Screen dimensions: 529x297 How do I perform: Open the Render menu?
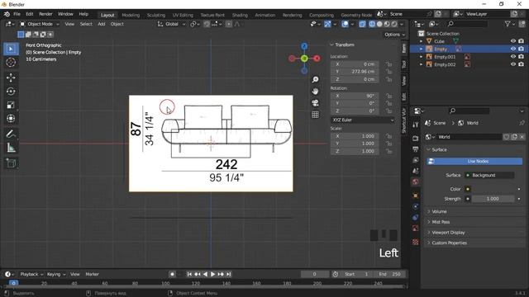[45, 14]
